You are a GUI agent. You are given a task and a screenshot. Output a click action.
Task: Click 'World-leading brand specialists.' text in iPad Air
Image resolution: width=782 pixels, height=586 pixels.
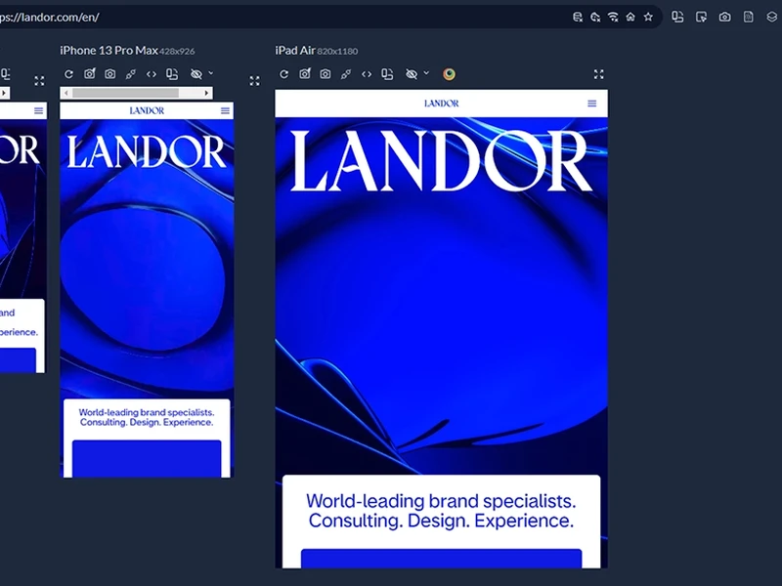tap(441, 501)
